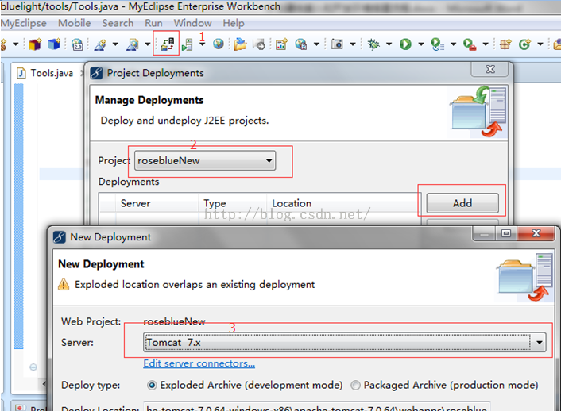Click the blue cube new project icon
Image resolution: width=561 pixels, height=411 pixels.
tap(54, 44)
